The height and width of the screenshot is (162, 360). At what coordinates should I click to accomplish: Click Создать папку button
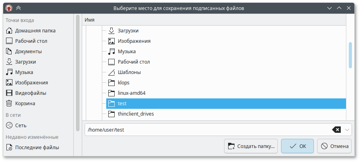tap(251, 146)
